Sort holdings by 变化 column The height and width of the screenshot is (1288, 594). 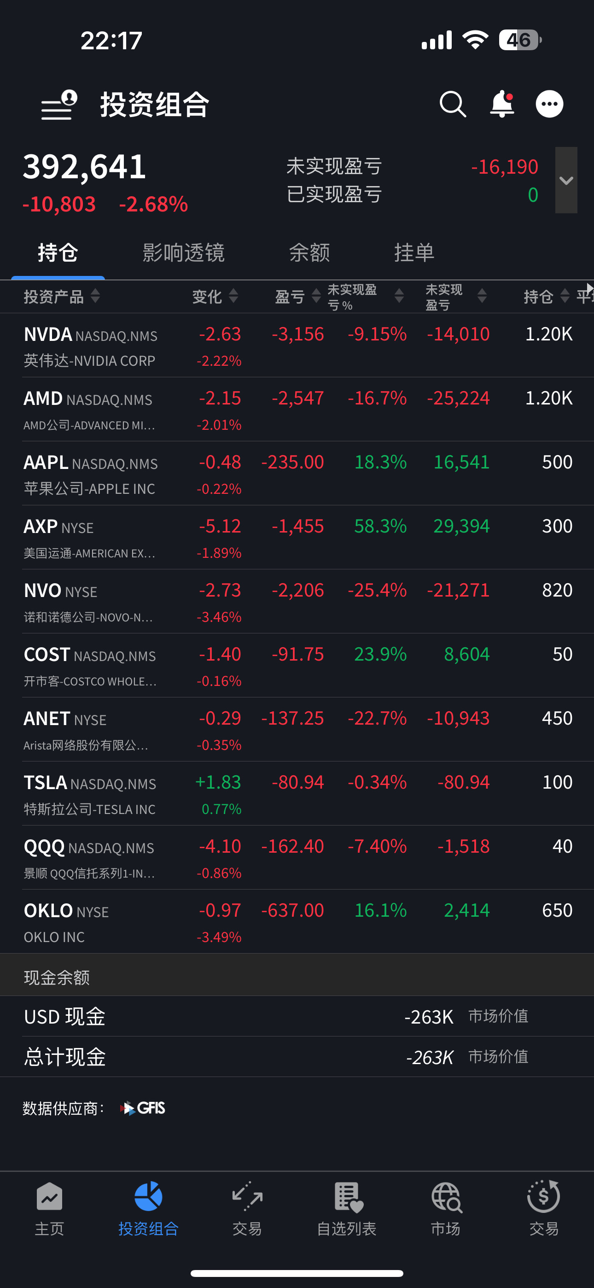point(215,297)
